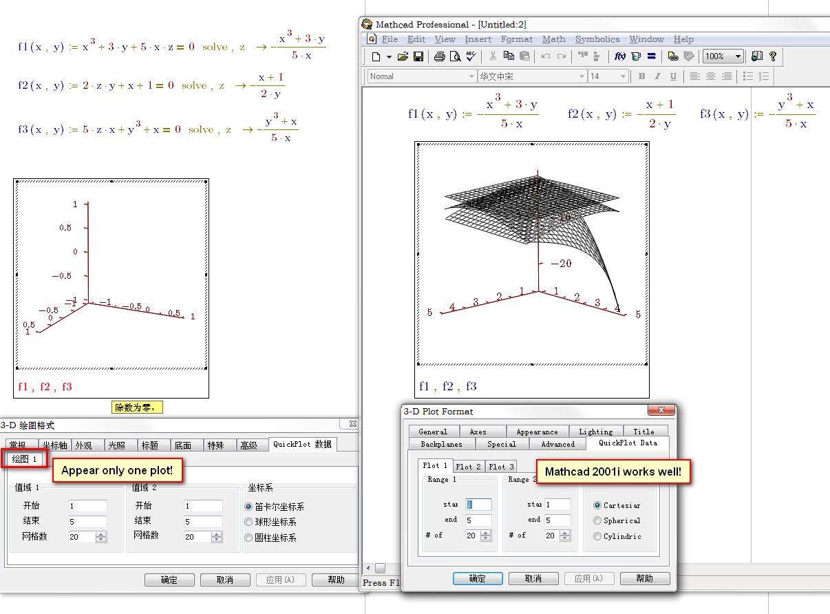Toggle the Italic I formatting icon
The width and height of the screenshot is (830, 614).
coord(657,76)
